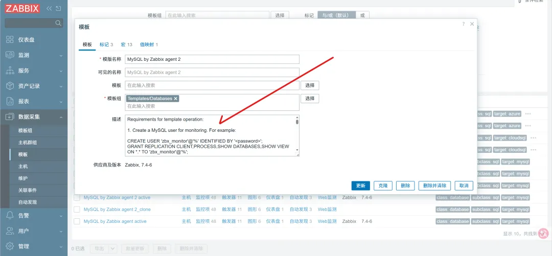Expand the 告警 menu chevron

pyautogui.click(x=61, y=216)
